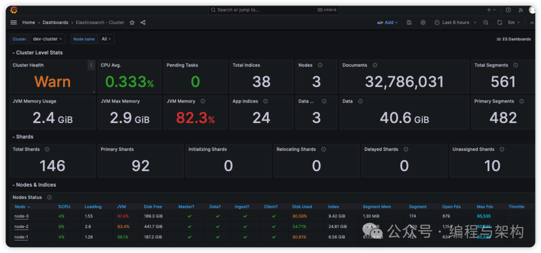Sort table by Segment Mem column header
541x253 pixels.
[376, 207]
